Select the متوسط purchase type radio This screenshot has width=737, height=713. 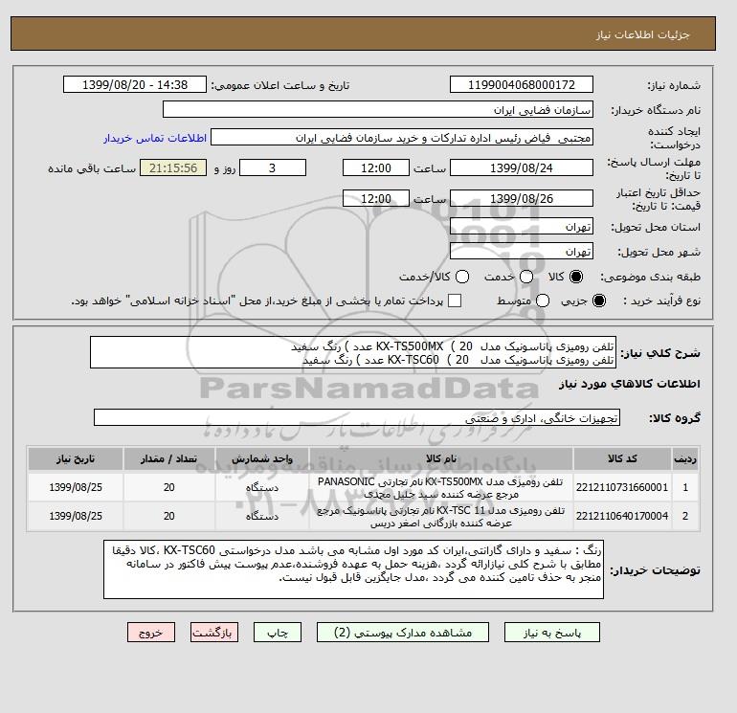[543, 301]
